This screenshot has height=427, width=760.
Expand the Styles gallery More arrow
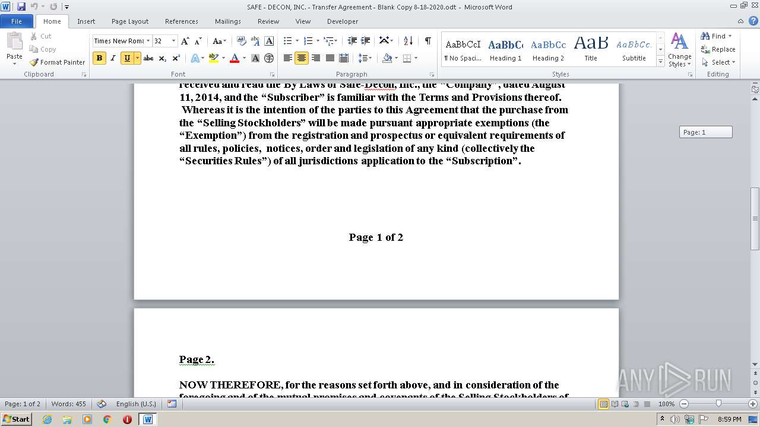tap(660, 62)
